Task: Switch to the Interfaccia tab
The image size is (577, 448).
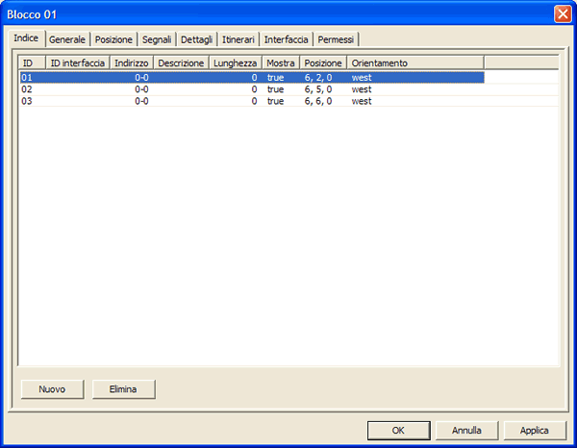Action: tap(287, 39)
